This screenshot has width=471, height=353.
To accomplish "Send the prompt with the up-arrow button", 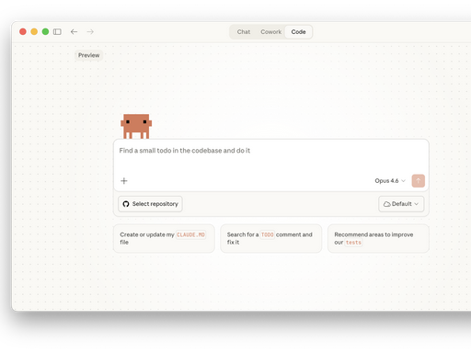I will 419,181.
